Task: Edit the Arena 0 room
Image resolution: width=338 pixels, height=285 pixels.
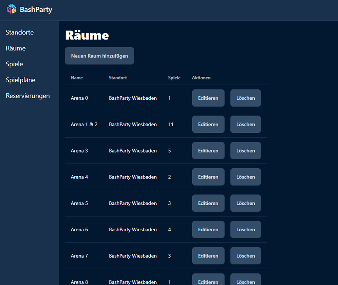Action: pos(208,98)
